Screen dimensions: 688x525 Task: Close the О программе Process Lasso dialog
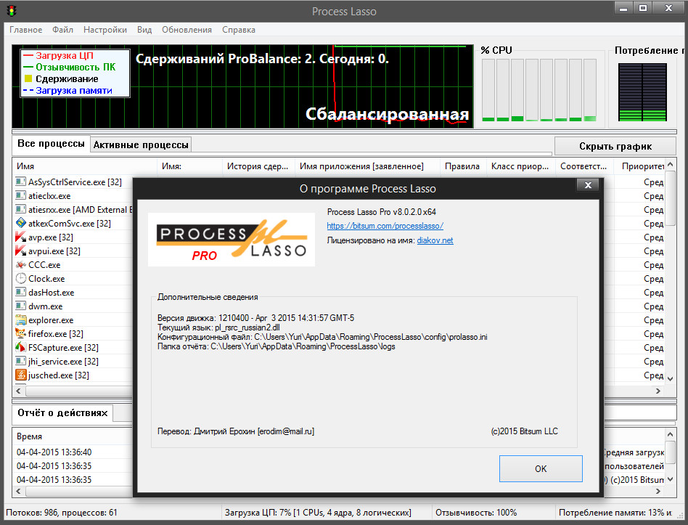tap(588, 185)
